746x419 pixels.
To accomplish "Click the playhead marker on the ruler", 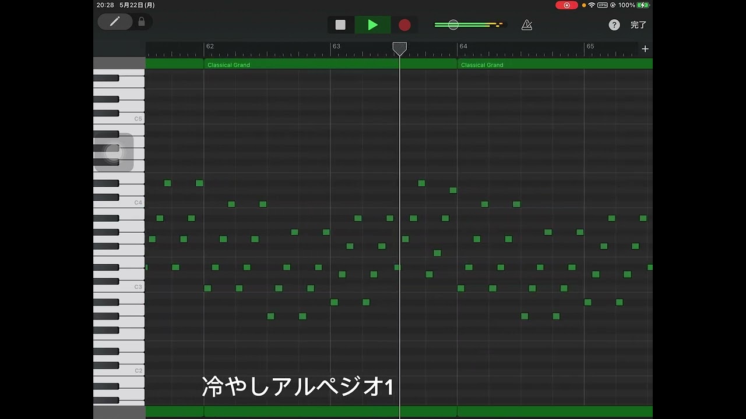I will point(399,49).
